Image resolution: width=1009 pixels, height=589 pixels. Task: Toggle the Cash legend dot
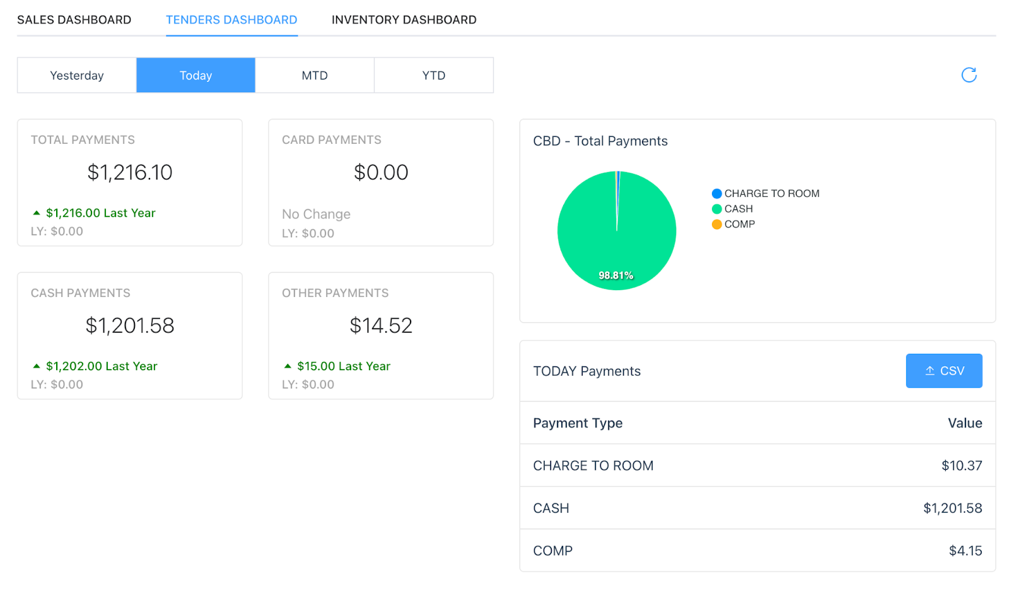click(716, 209)
